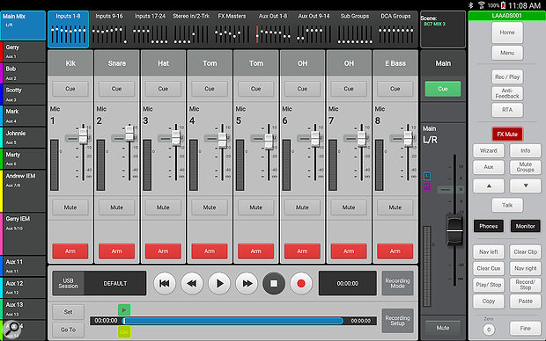
Task: Select the Stereo In/2-Trk bank
Action: coord(191,29)
